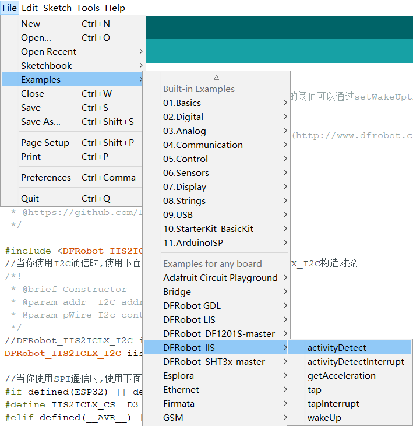Image resolution: width=413 pixels, height=426 pixels.
Task: Choose Page Setup in the File menu
Action: pyautogui.click(x=72, y=142)
